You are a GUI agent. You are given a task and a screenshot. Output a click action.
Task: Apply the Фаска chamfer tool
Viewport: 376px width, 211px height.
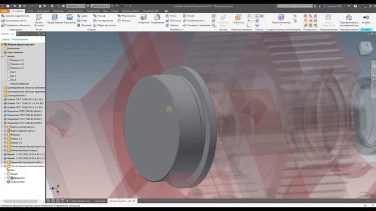pyautogui.click(x=171, y=16)
